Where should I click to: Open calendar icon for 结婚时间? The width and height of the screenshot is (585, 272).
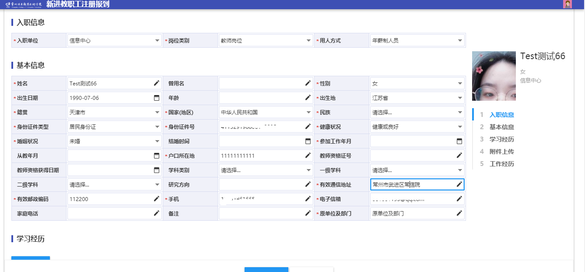(308, 141)
